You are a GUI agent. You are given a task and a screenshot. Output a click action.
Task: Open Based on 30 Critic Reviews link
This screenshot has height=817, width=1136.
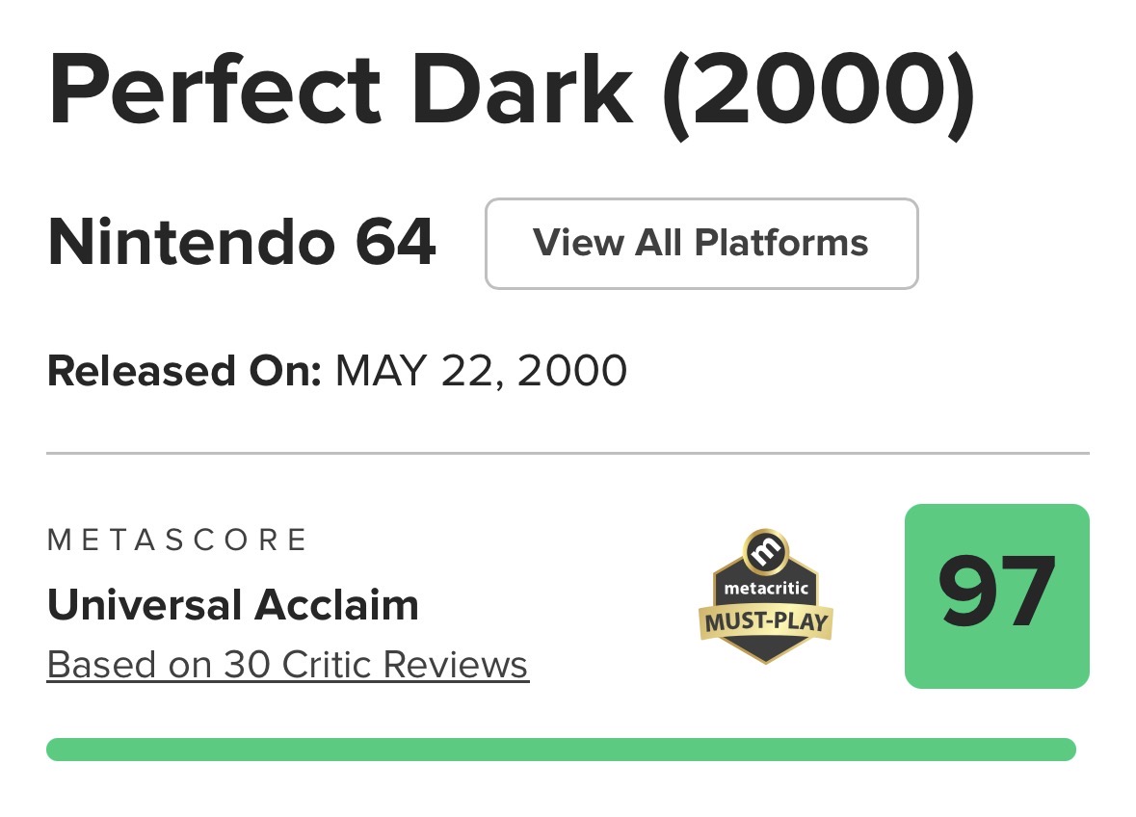pyautogui.click(x=287, y=665)
